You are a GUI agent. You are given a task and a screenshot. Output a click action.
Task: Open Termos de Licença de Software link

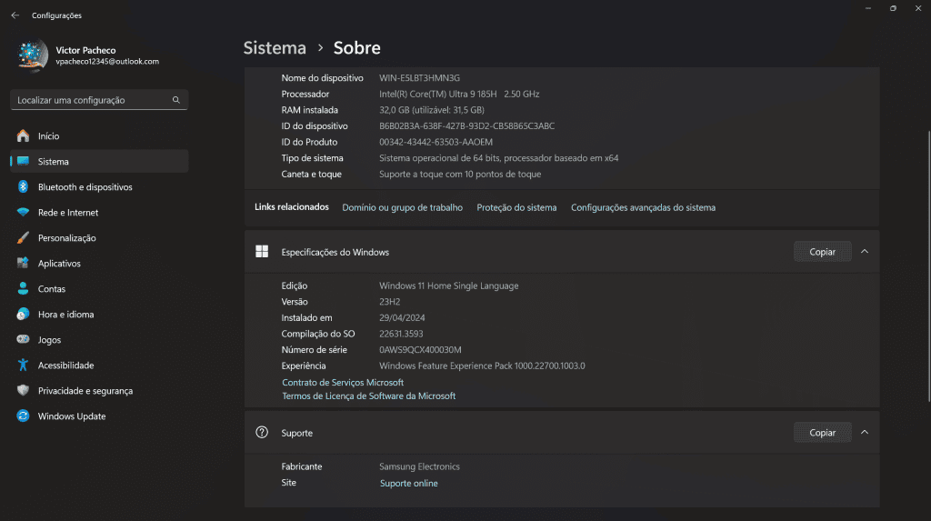tap(369, 396)
